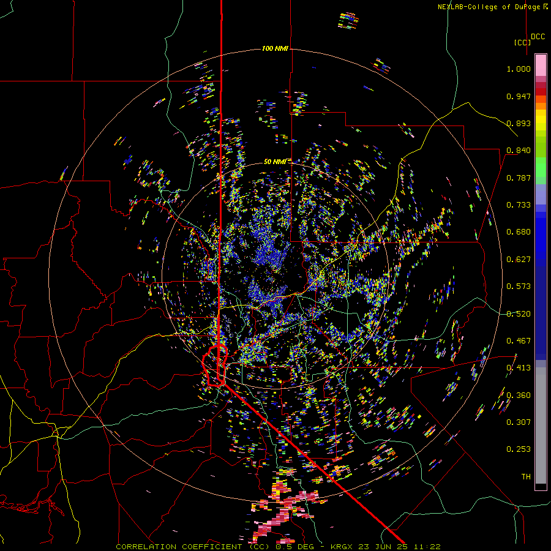Click the 0.627 value on the scale
551x551 pixels.
point(519,260)
